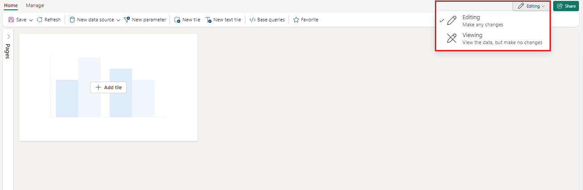Click the New tile label text
This screenshot has height=190, width=583.
click(191, 20)
